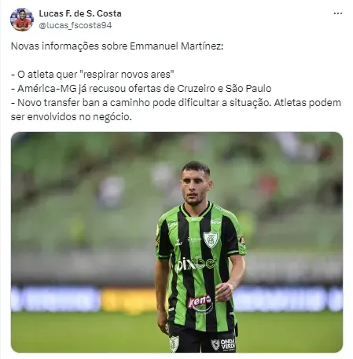Click the Keno sponsor logo on the jersey
The height and width of the screenshot is (359, 353).
pyautogui.click(x=200, y=302)
